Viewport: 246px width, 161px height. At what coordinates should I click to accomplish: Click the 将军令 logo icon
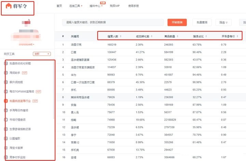8,6
